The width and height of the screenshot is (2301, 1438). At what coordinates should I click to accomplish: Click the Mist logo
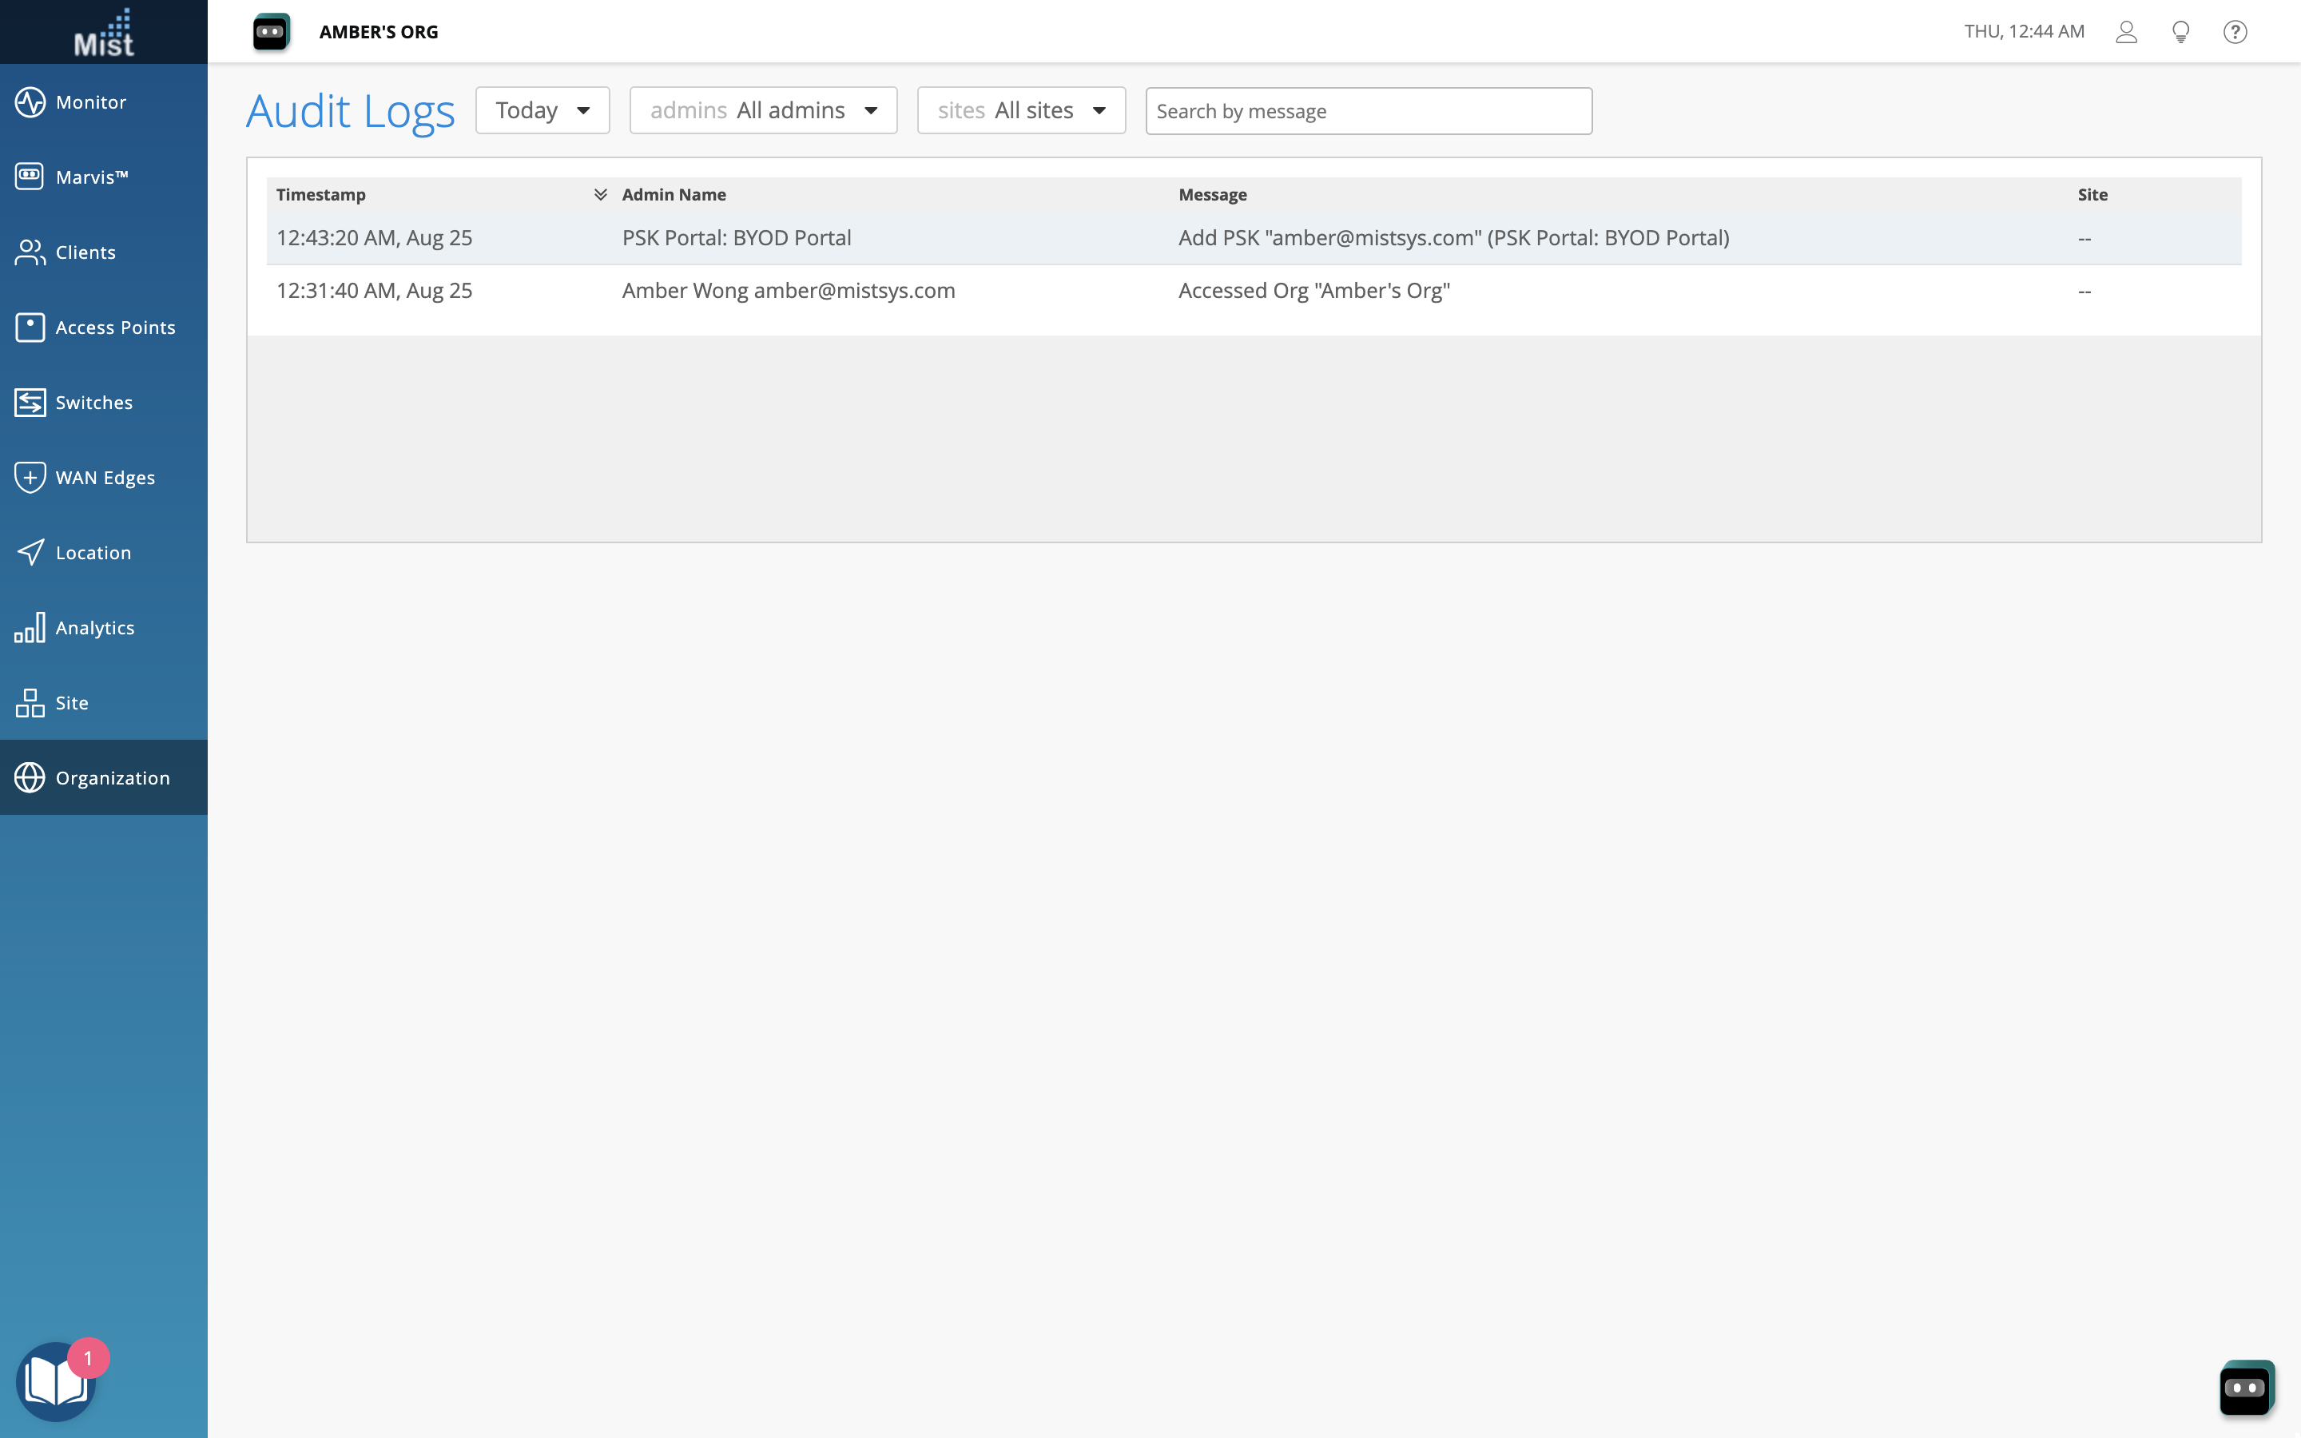(104, 32)
